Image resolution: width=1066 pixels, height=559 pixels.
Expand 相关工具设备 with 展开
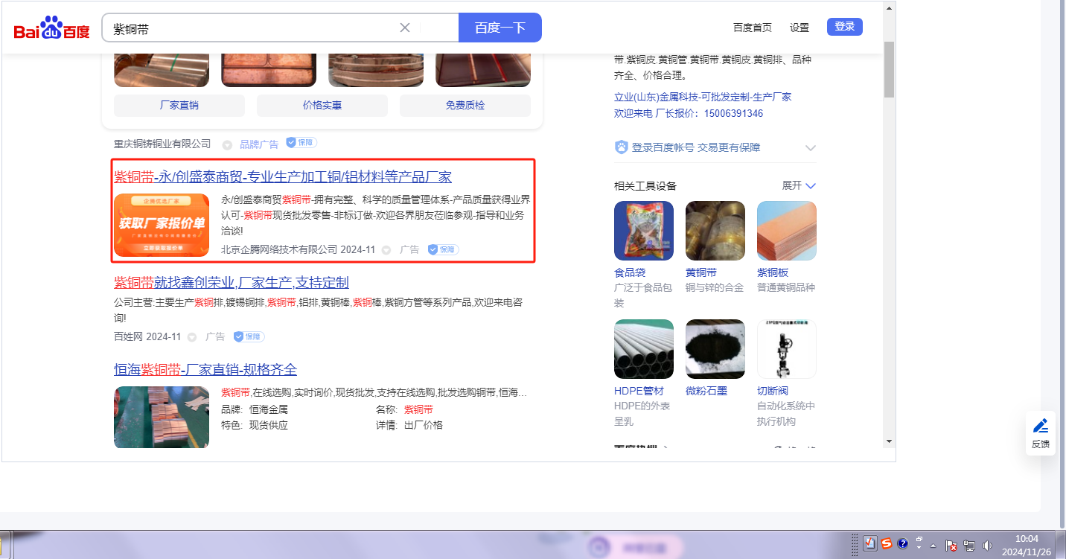[x=799, y=185]
